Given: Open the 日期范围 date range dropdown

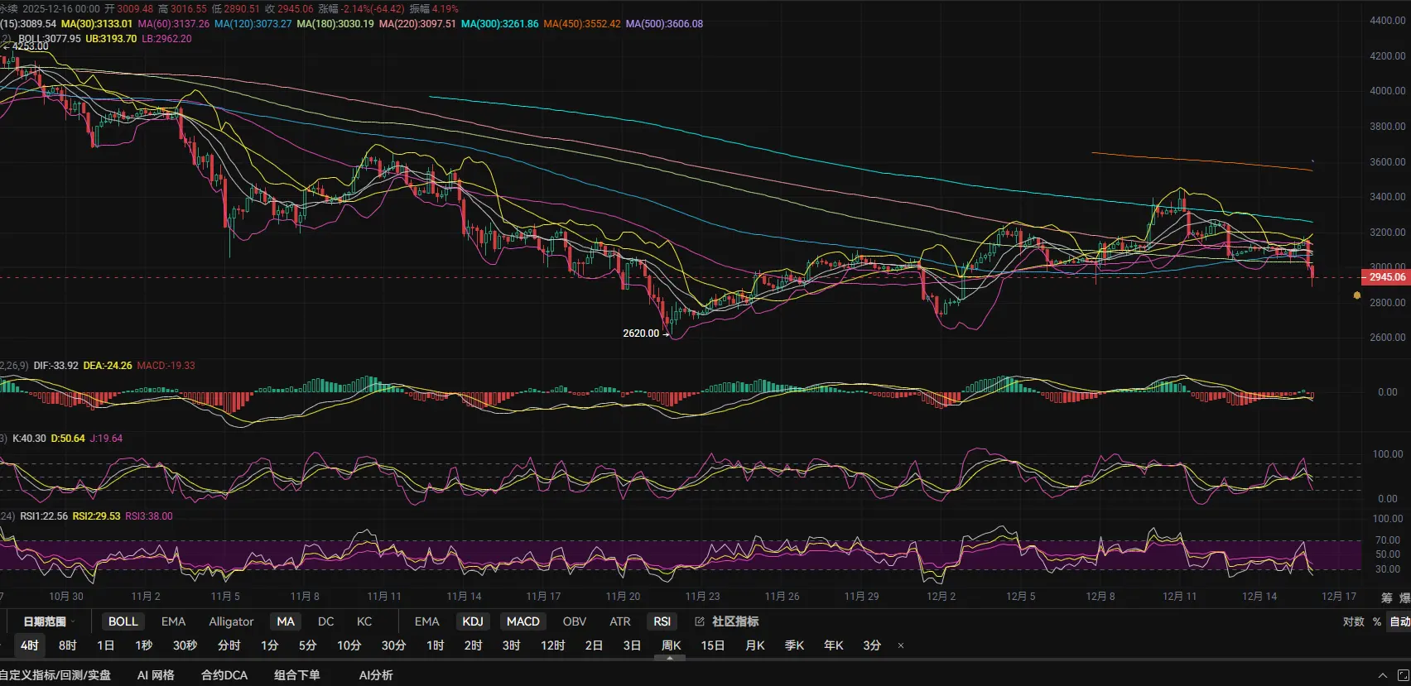Looking at the screenshot, I should point(48,621).
